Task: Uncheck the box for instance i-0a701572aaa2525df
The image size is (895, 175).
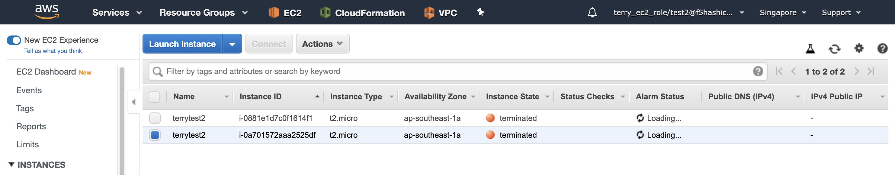Action: pyautogui.click(x=155, y=135)
